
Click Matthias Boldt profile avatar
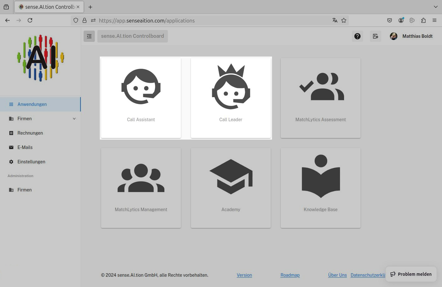[394, 36]
